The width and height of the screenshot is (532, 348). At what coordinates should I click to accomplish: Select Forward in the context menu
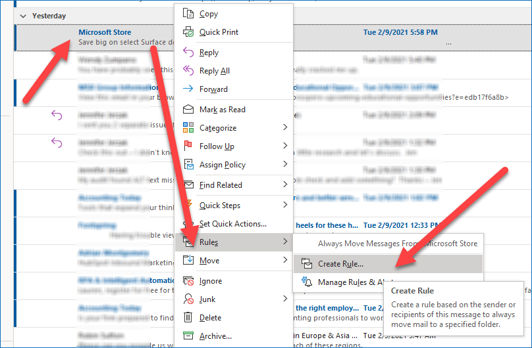click(x=234, y=89)
